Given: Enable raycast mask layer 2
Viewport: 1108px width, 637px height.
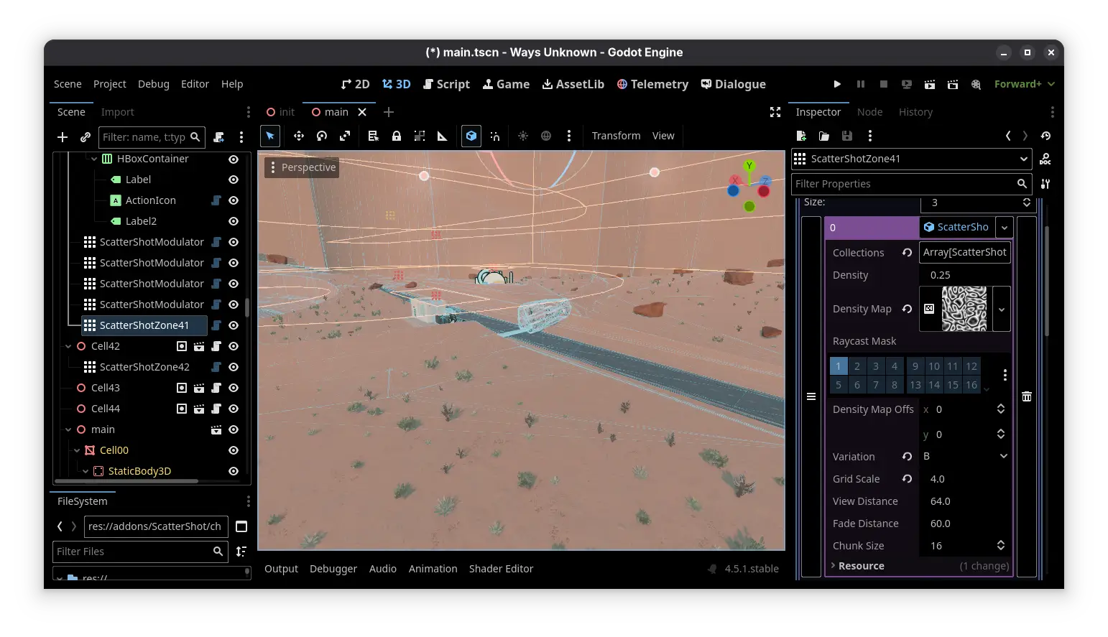Looking at the screenshot, I should coord(857,366).
